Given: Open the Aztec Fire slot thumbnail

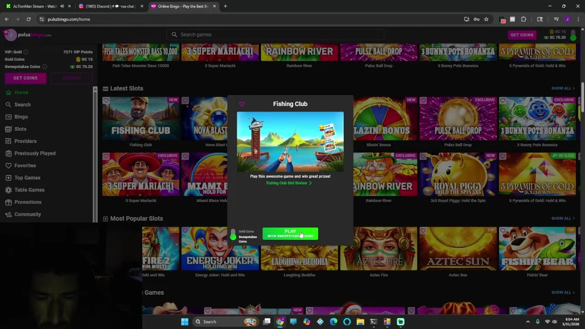Looking at the screenshot, I should (379, 249).
